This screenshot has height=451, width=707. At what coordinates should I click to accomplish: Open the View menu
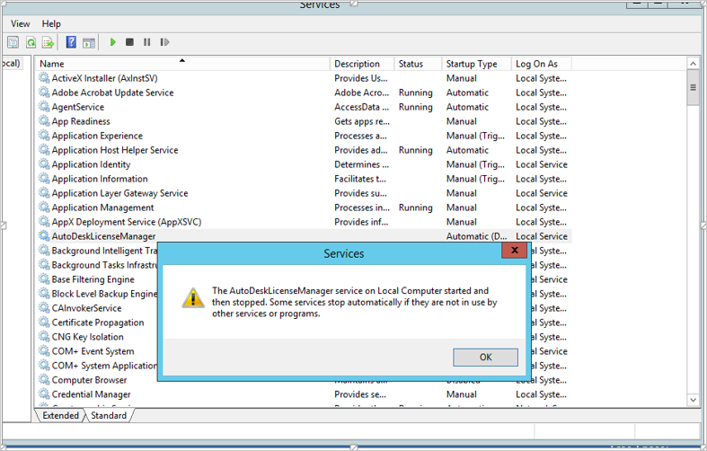pos(21,24)
